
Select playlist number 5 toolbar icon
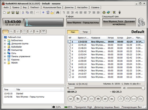coord(81,12)
